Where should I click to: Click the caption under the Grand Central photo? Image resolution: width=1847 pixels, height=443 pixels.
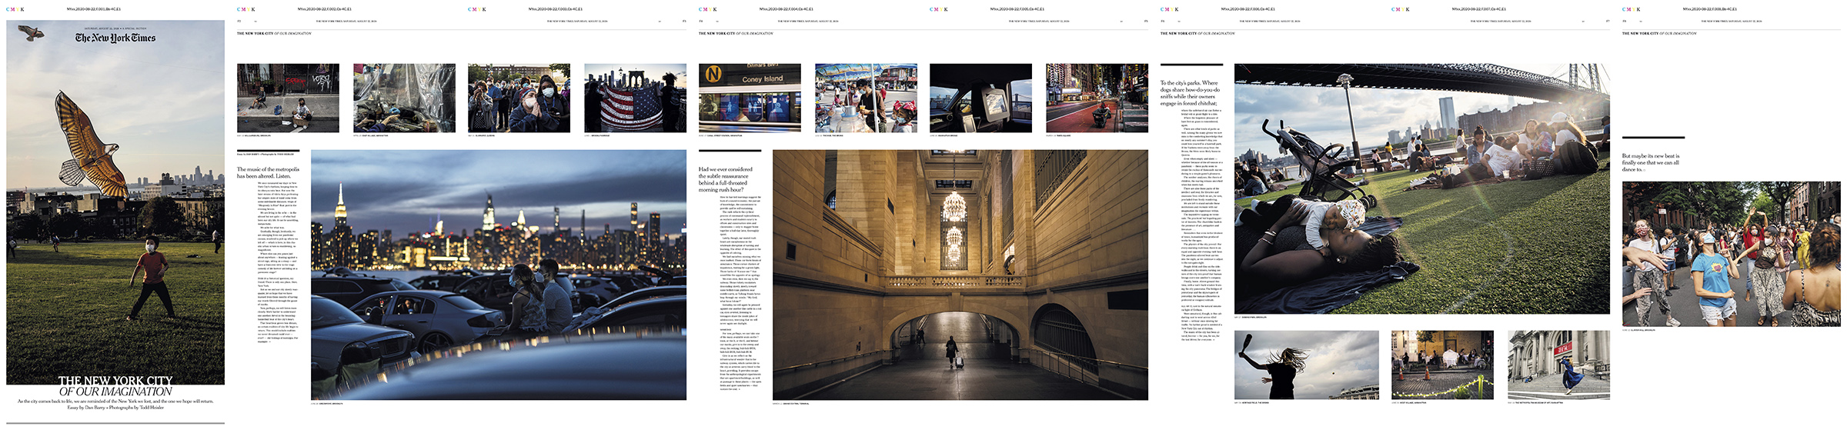tap(792, 403)
